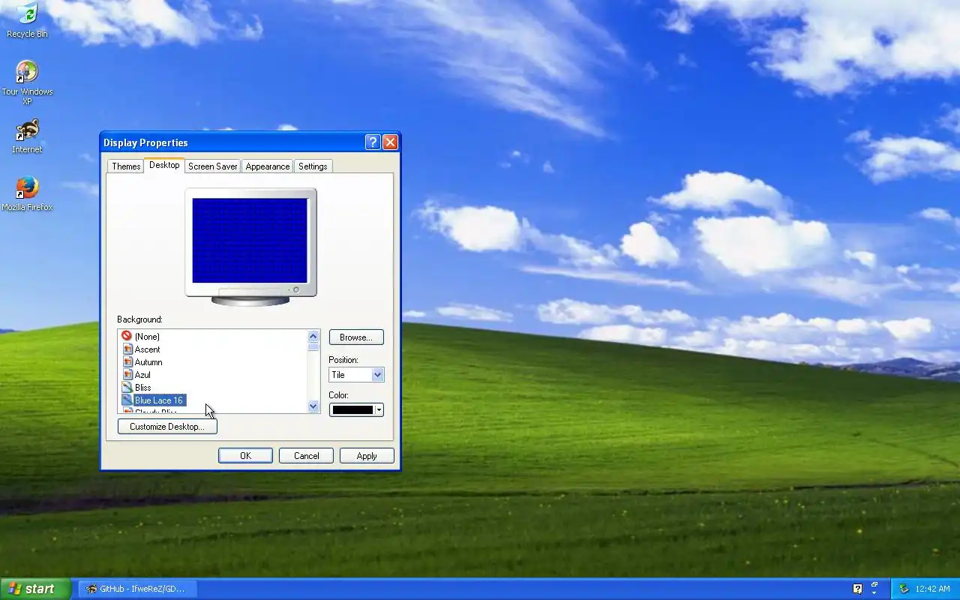Click the background list scroll down arrow

click(x=313, y=406)
